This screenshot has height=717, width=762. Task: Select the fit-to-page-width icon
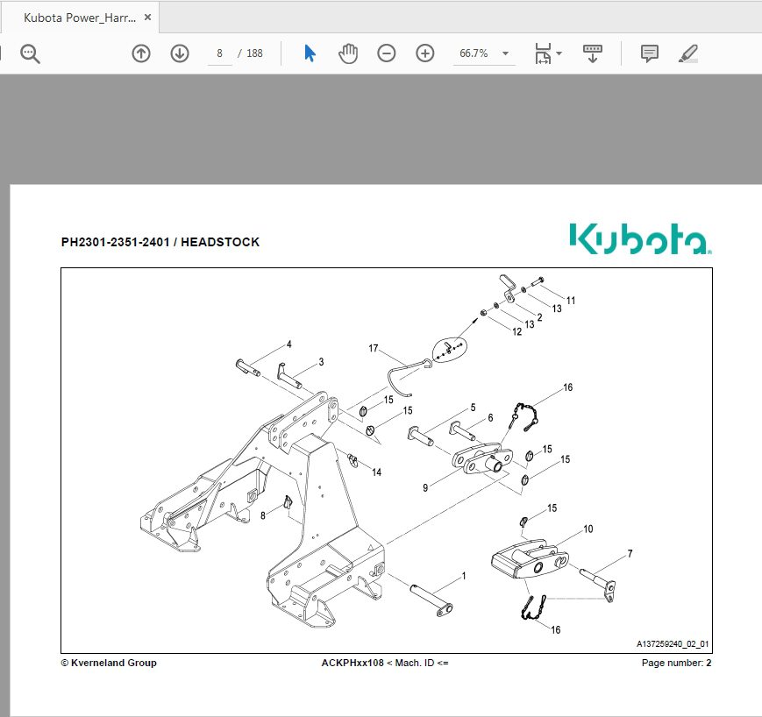click(x=540, y=53)
